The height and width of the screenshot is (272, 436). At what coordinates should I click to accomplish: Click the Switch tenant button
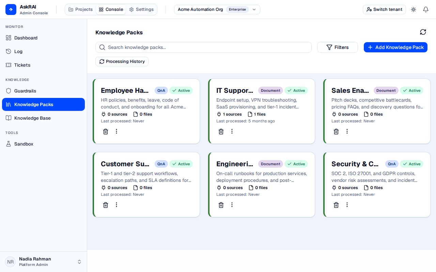(x=384, y=10)
